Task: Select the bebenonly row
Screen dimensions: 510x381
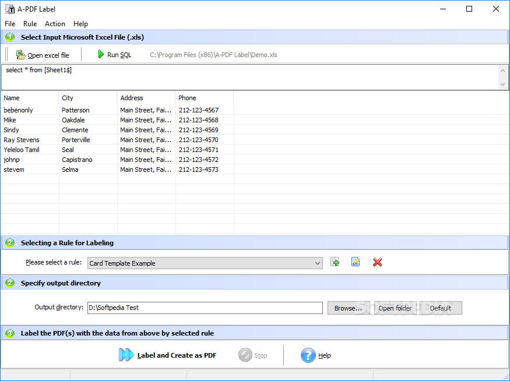Action: (x=117, y=110)
